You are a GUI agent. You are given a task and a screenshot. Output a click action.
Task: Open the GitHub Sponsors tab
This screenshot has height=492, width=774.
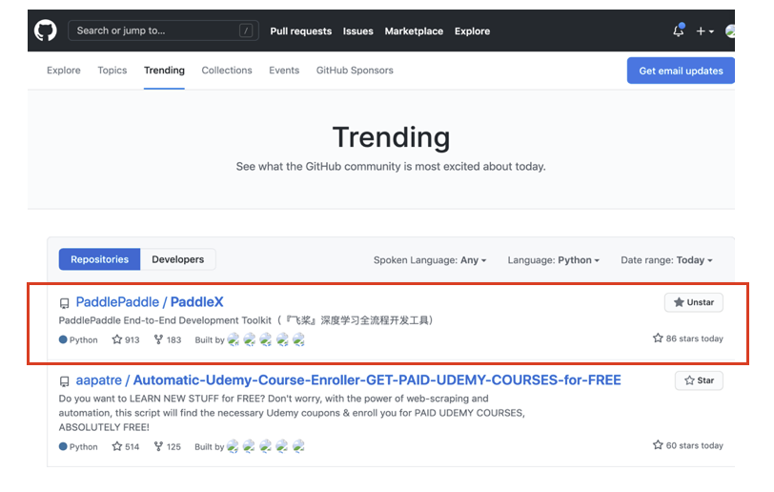click(x=355, y=71)
